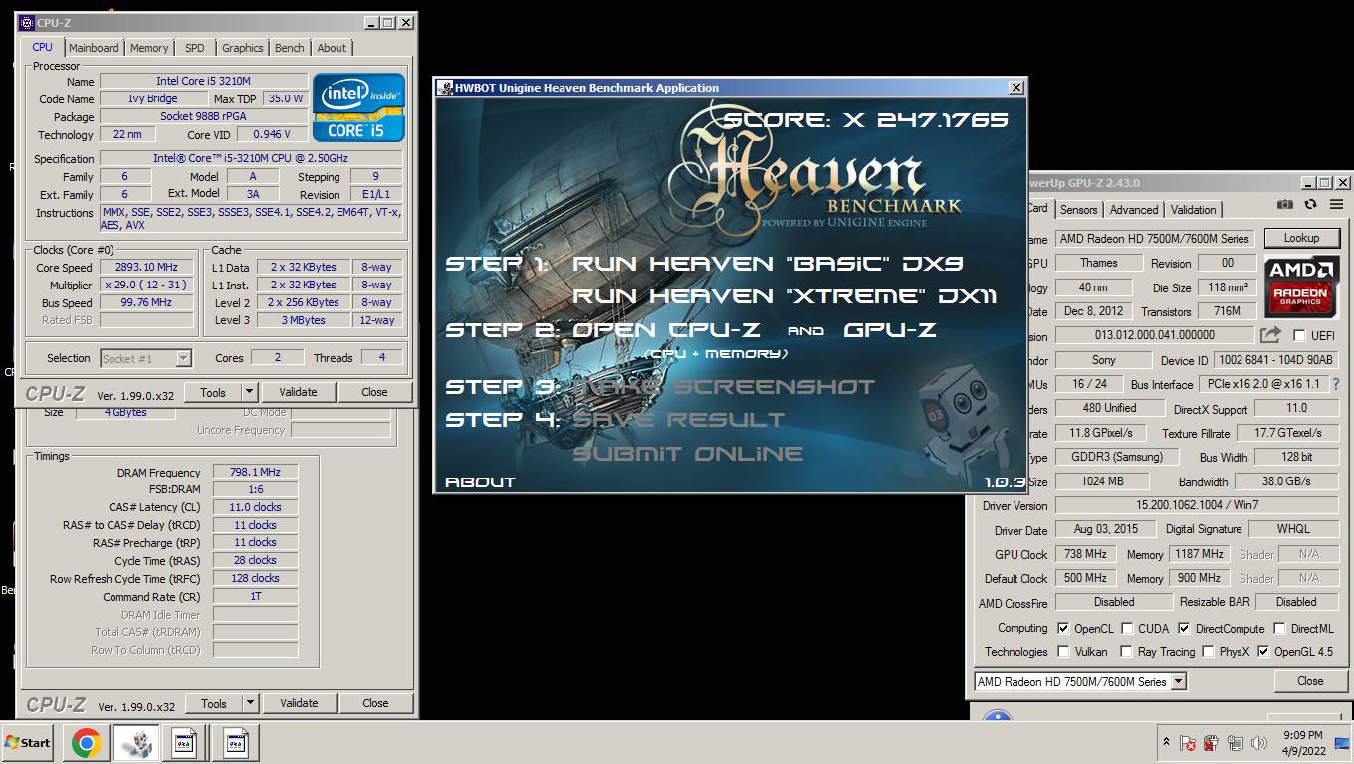Click the power plug tray icon
This screenshot has width=1354, height=764.
click(x=1212, y=743)
